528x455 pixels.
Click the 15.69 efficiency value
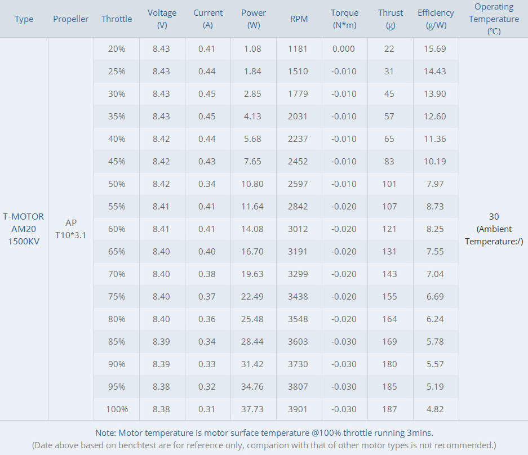[435, 49]
